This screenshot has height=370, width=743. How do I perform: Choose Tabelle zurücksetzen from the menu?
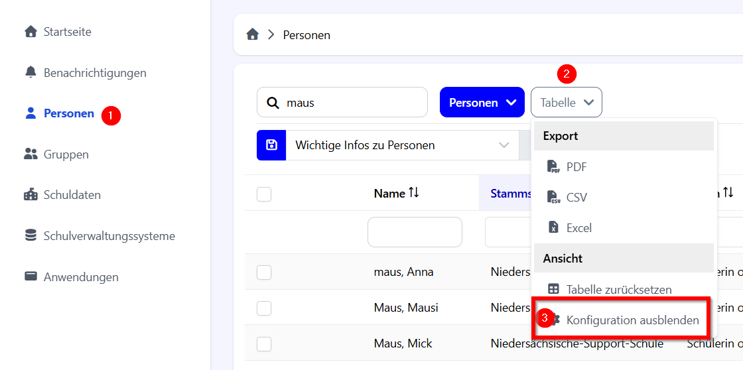pos(618,290)
